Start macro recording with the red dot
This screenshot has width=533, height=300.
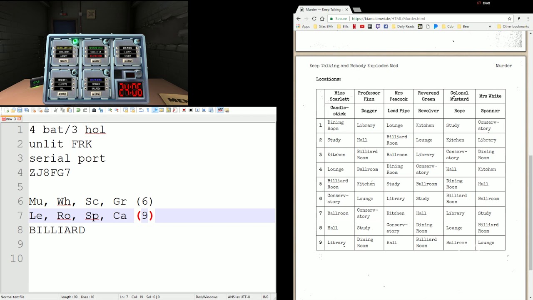click(x=184, y=110)
